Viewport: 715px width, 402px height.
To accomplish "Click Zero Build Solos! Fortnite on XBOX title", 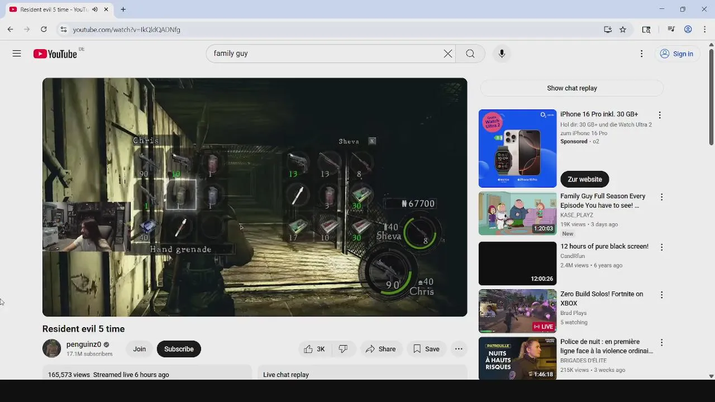I will coord(602,299).
